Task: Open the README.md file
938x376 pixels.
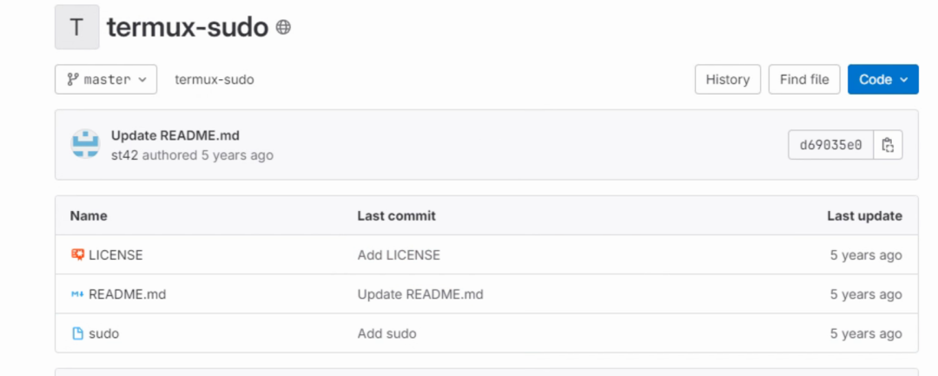Action: click(x=128, y=294)
